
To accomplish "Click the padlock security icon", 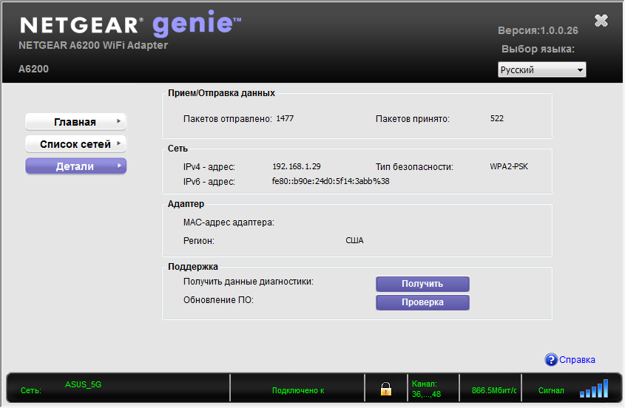I will [386, 389].
